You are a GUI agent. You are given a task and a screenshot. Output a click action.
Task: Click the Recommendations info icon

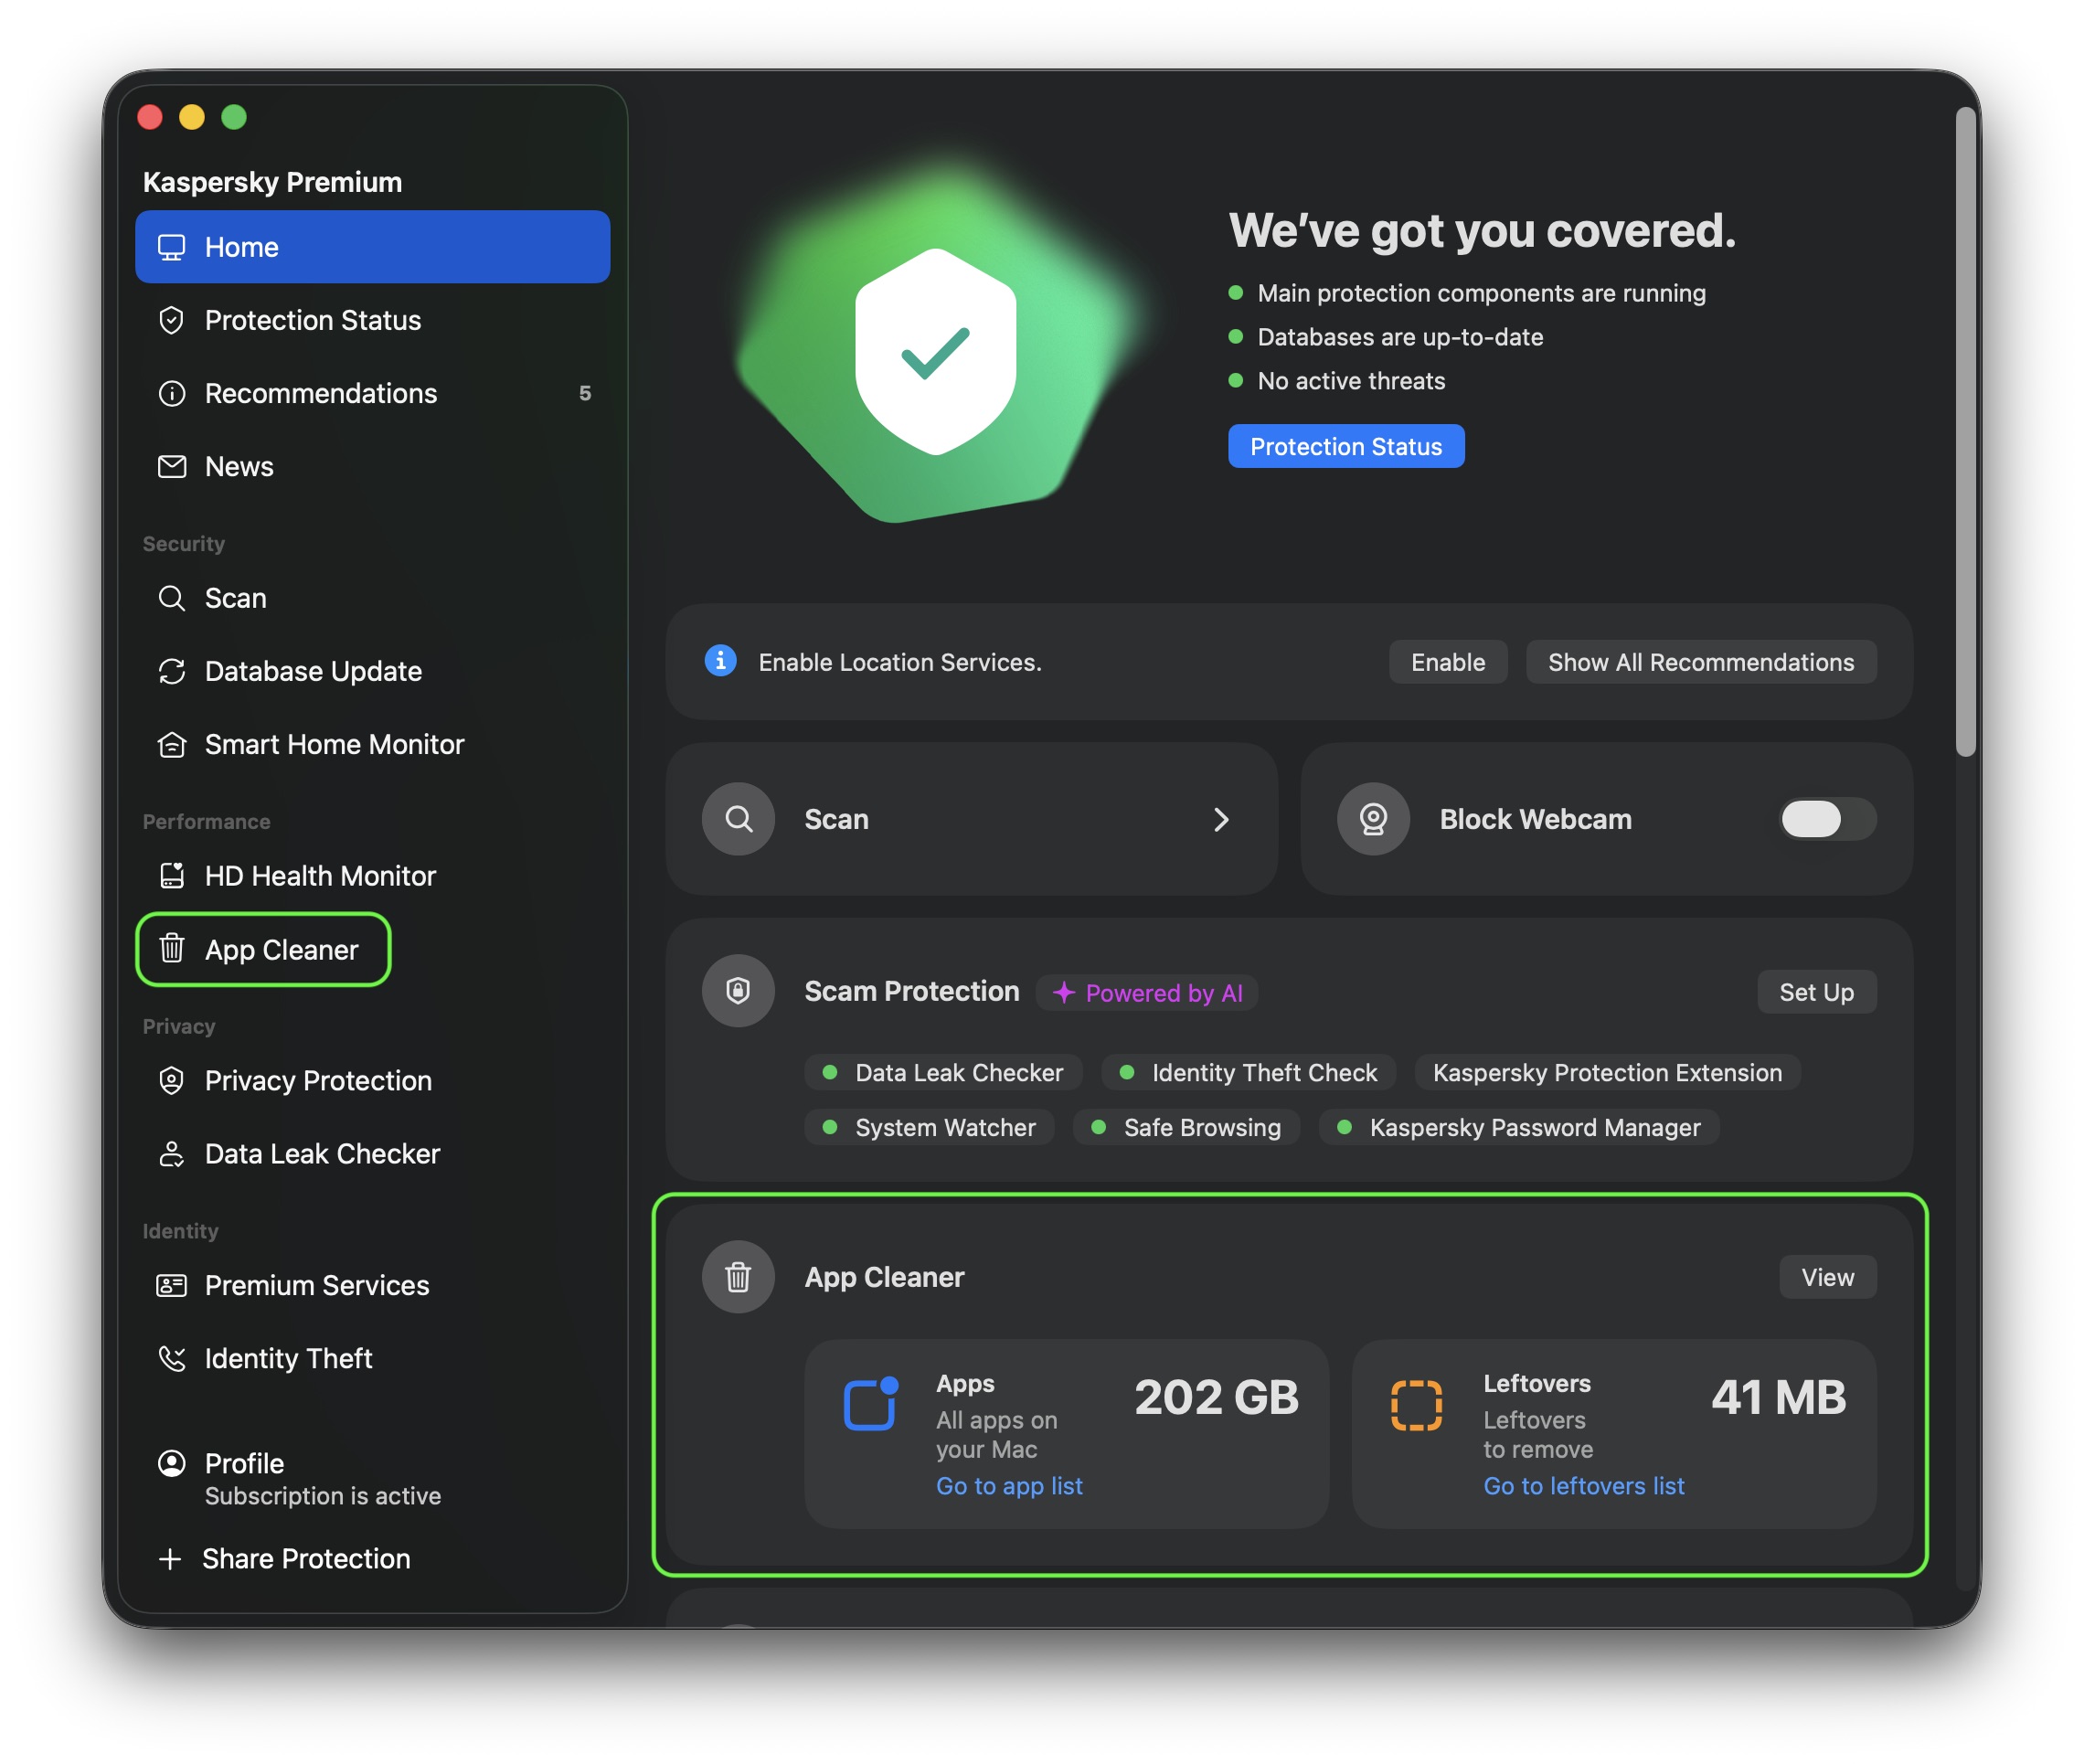coord(171,393)
